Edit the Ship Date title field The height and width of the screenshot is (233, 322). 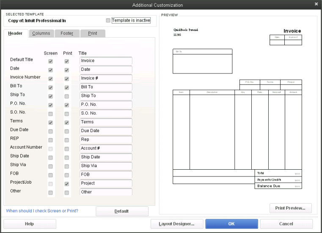(106, 157)
